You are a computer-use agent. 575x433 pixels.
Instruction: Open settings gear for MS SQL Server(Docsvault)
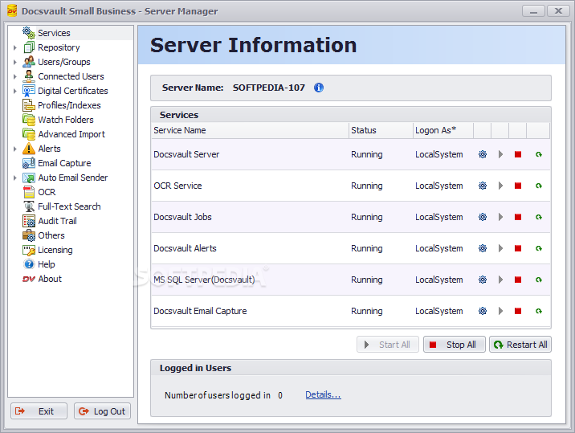(483, 280)
